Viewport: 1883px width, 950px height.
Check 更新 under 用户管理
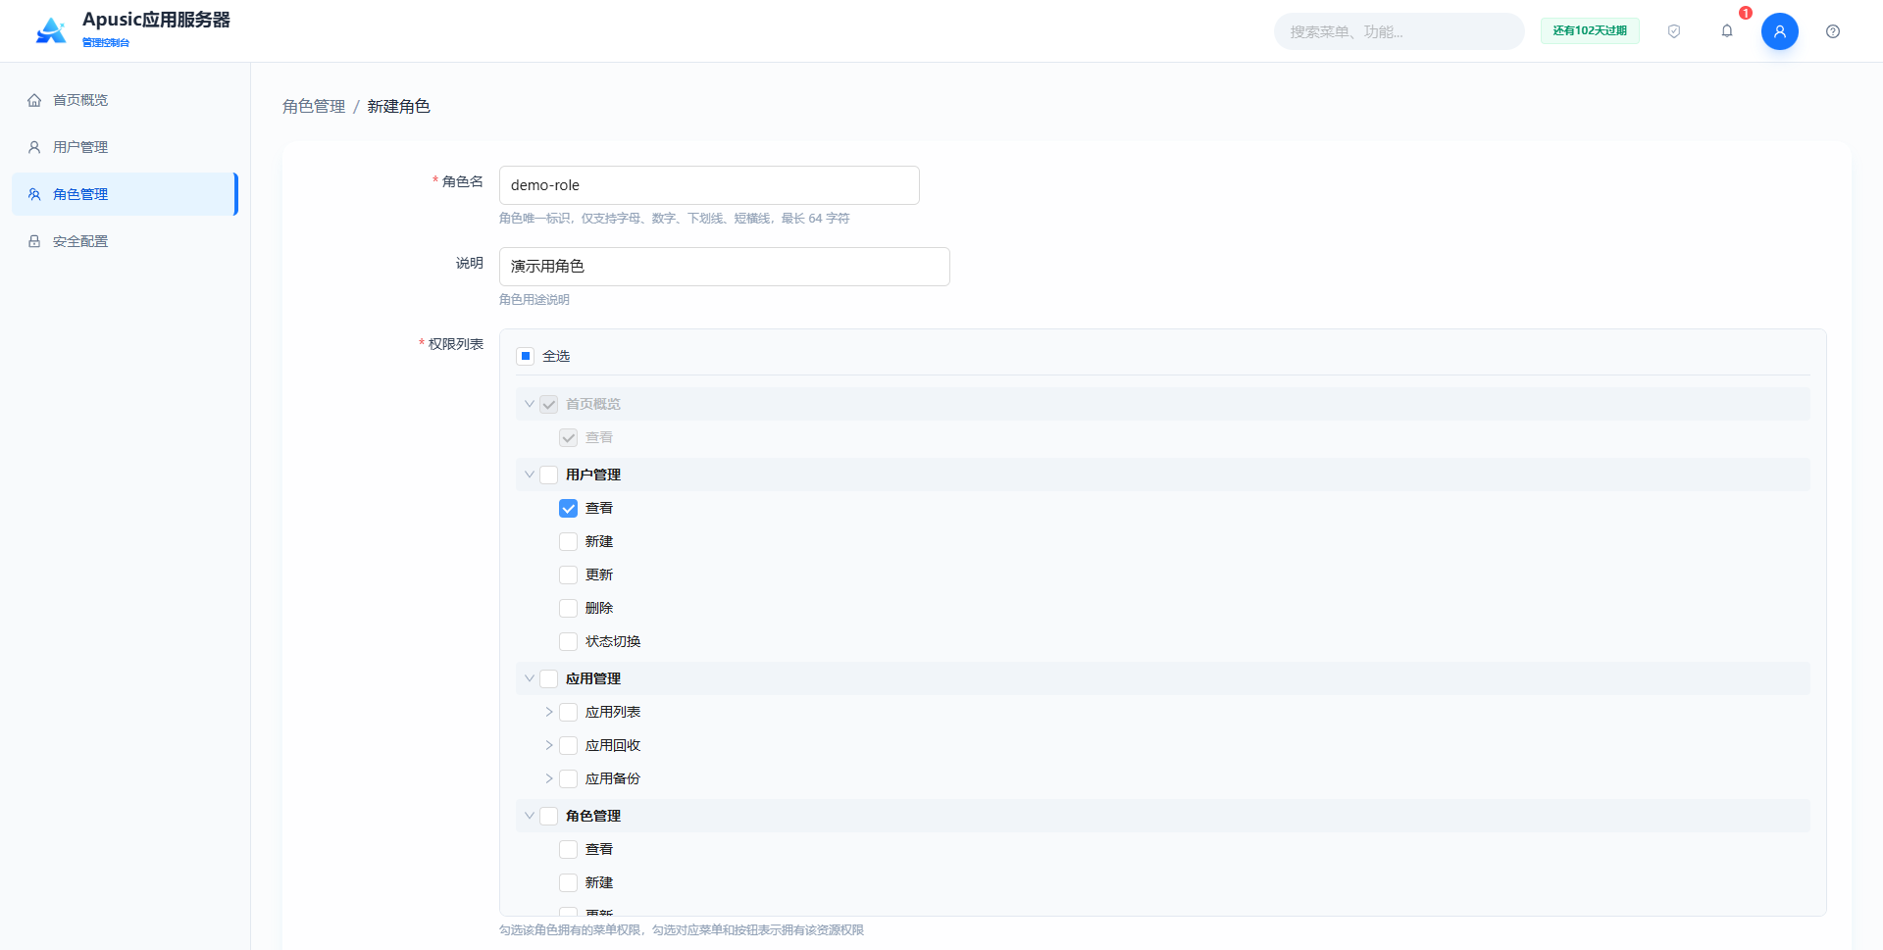(569, 575)
